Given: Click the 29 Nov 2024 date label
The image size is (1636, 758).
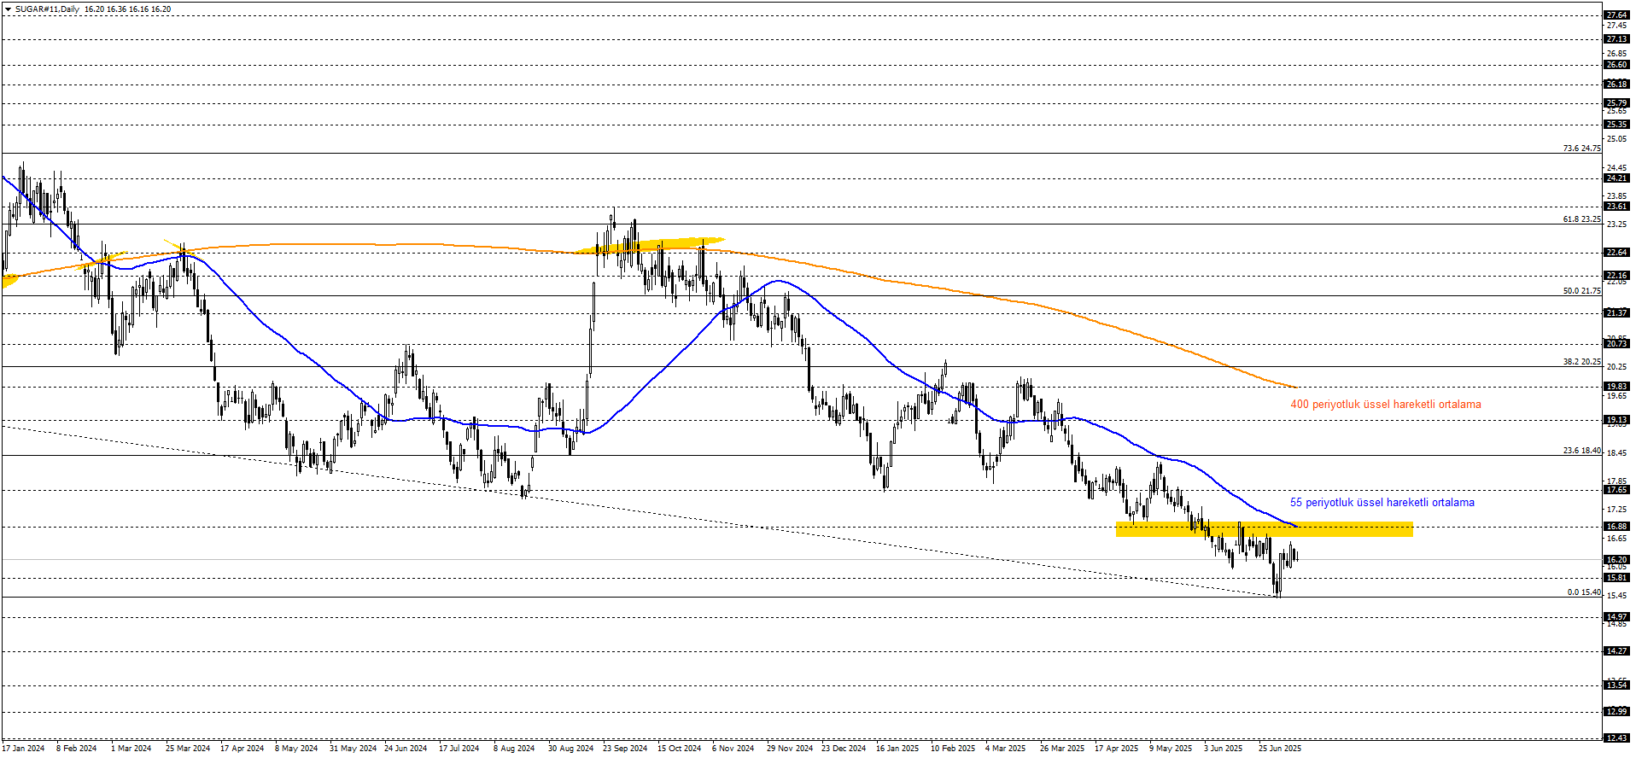Looking at the screenshot, I should pos(790,749).
